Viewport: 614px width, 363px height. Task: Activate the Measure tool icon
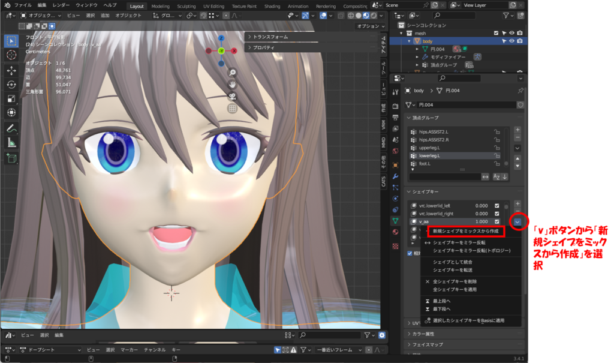(x=11, y=143)
